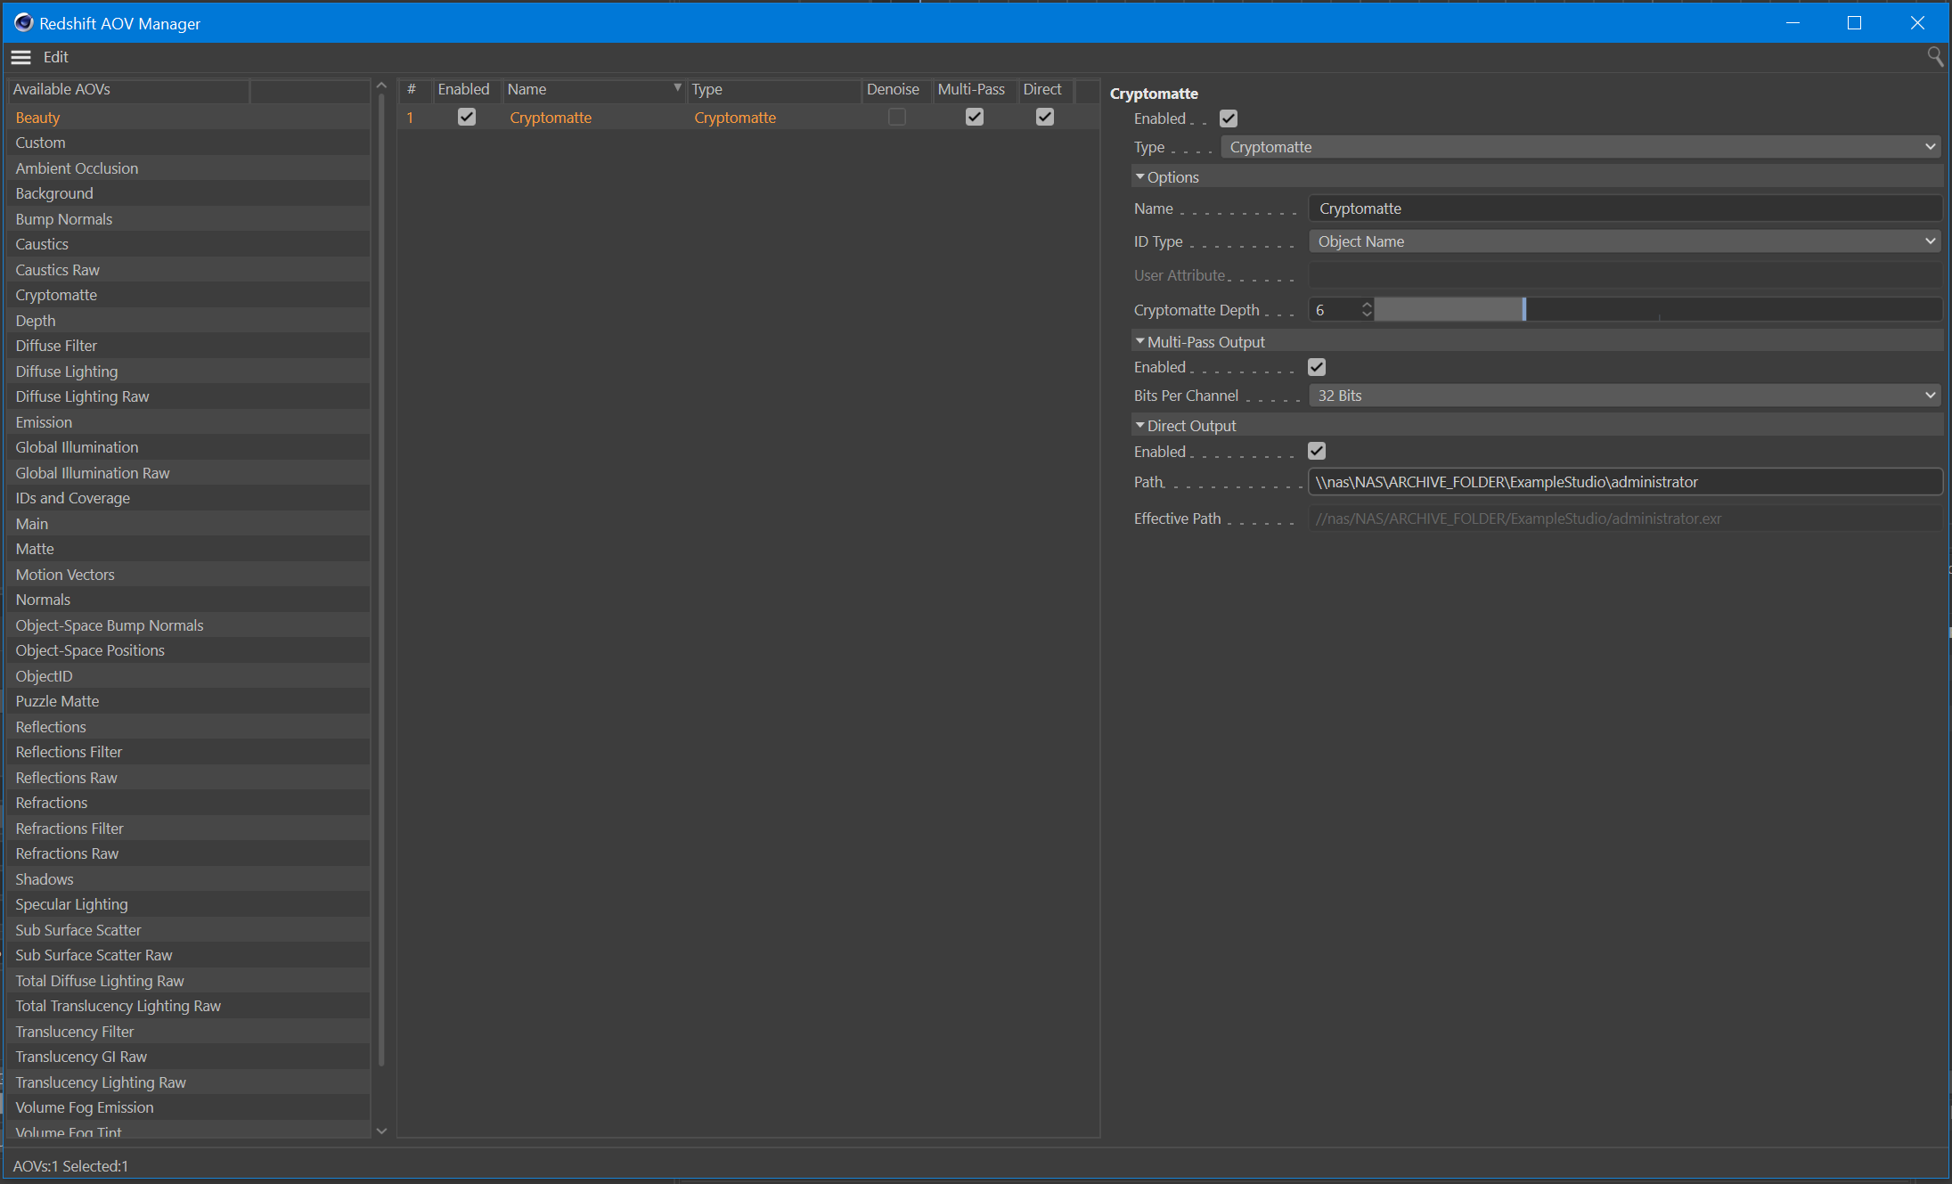Click the Name input field
This screenshot has width=1952, height=1184.
[1624, 208]
